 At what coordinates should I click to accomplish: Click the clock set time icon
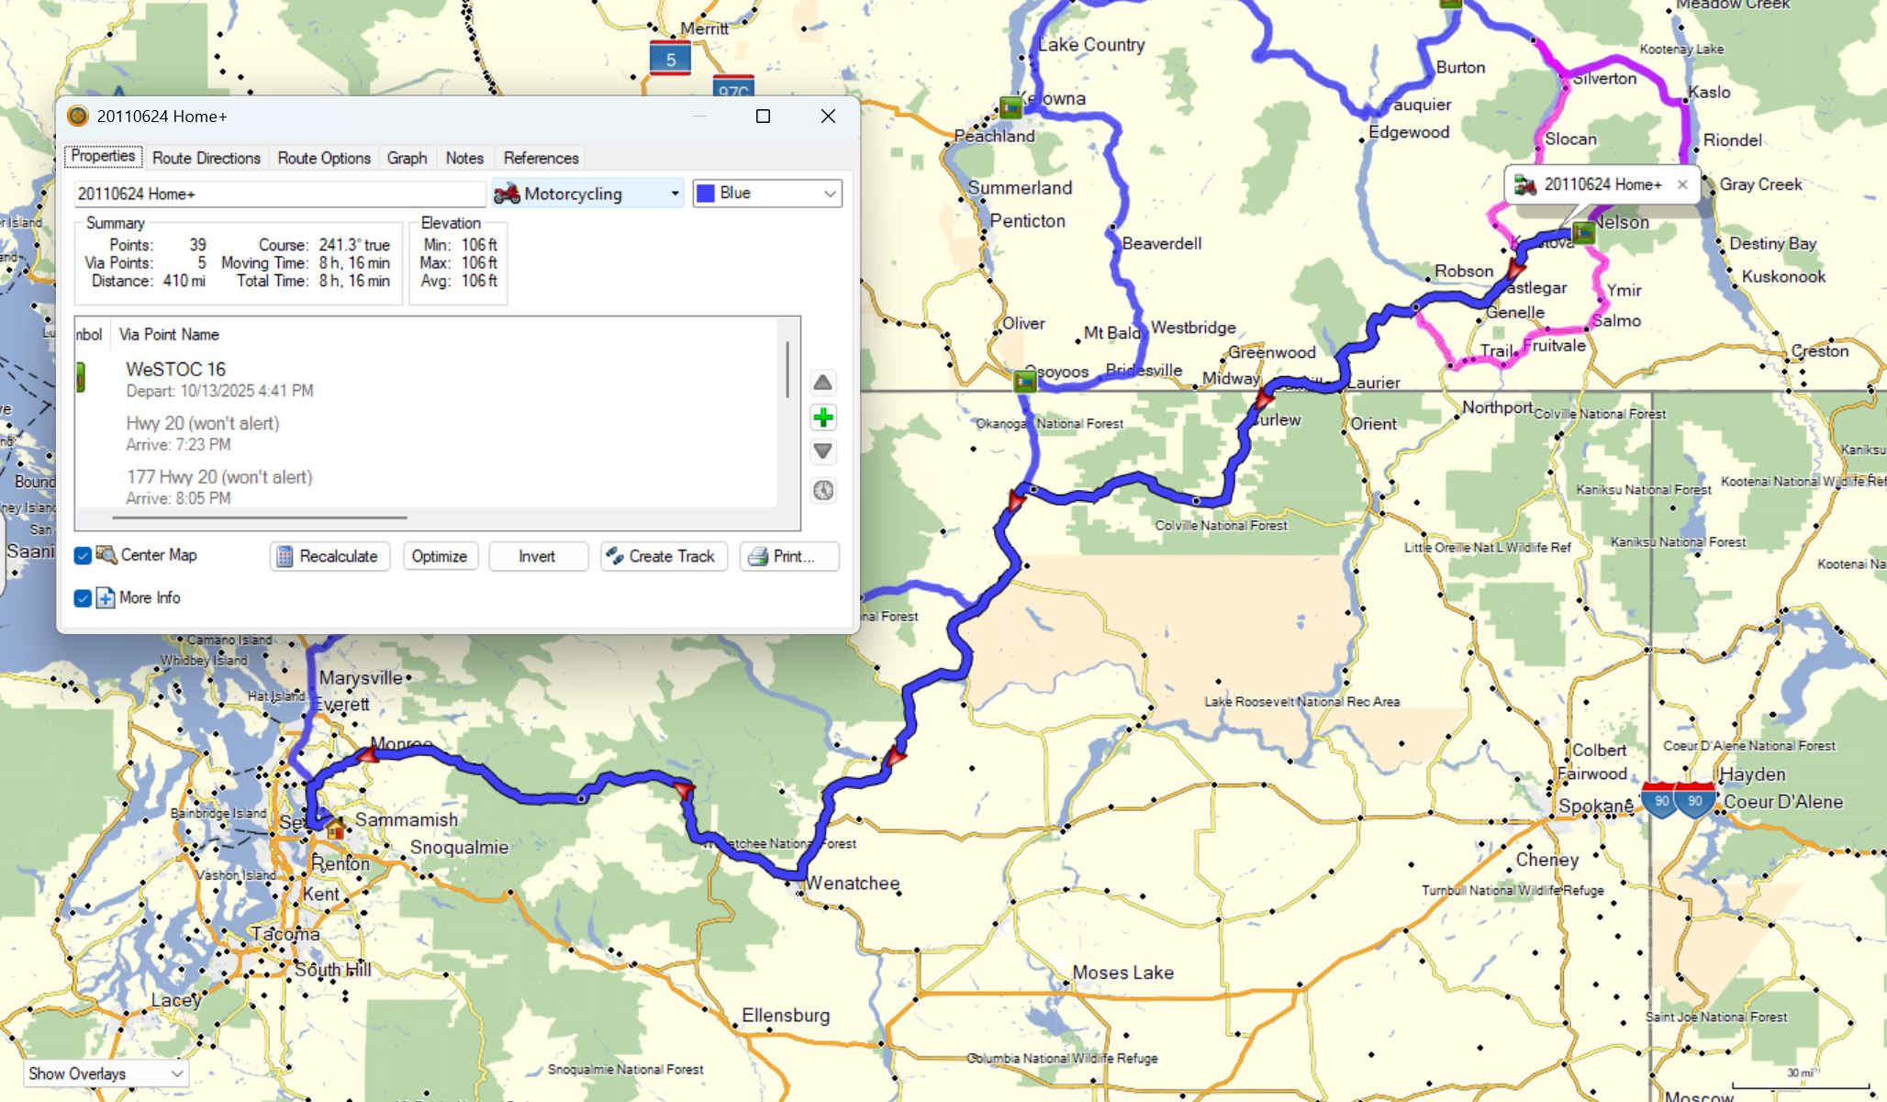[x=823, y=490]
